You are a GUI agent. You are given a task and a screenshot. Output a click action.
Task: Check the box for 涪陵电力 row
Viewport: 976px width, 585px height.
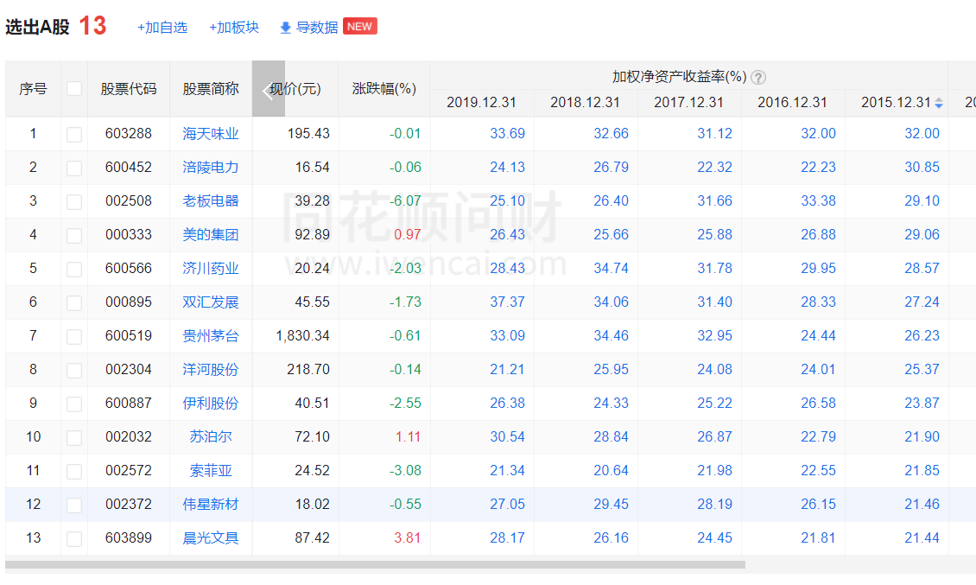tap(74, 168)
